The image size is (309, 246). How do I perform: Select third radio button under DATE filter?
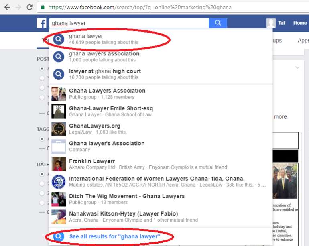[42, 193]
